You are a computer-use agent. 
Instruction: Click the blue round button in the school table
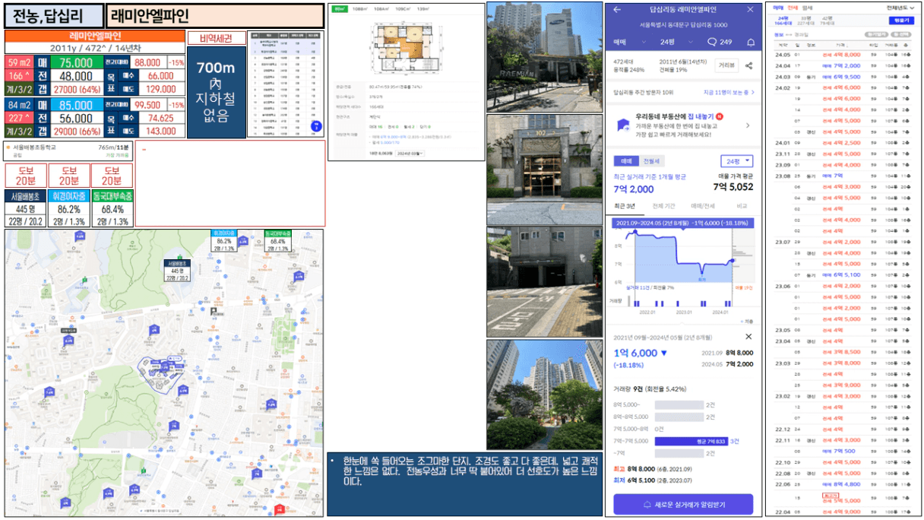(316, 126)
